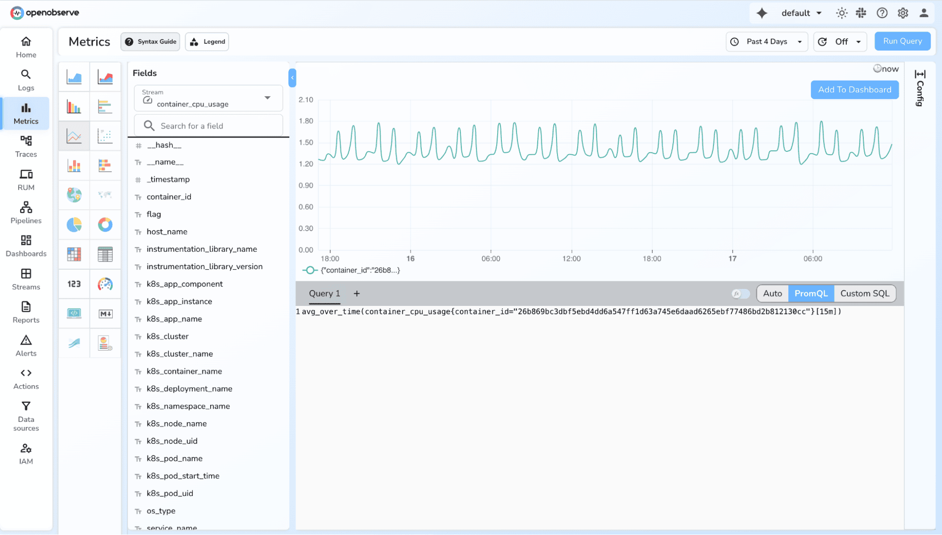Screen dimensions: 942x535
Task: Select the Query 1 tab
Action: click(x=324, y=294)
